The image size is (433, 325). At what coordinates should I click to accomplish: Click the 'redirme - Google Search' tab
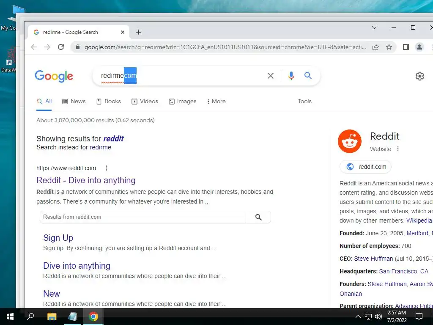click(79, 32)
